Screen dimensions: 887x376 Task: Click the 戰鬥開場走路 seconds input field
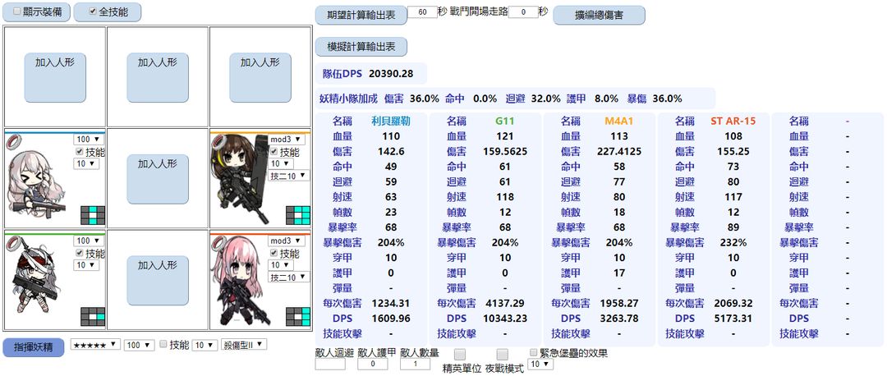click(x=523, y=11)
